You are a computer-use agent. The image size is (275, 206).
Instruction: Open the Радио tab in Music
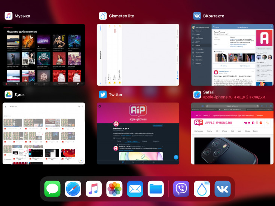37,84
